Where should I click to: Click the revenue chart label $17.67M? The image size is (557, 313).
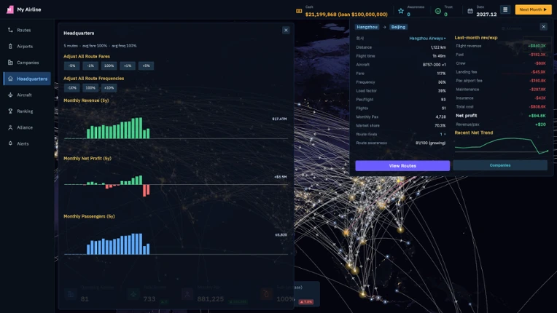click(279, 119)
